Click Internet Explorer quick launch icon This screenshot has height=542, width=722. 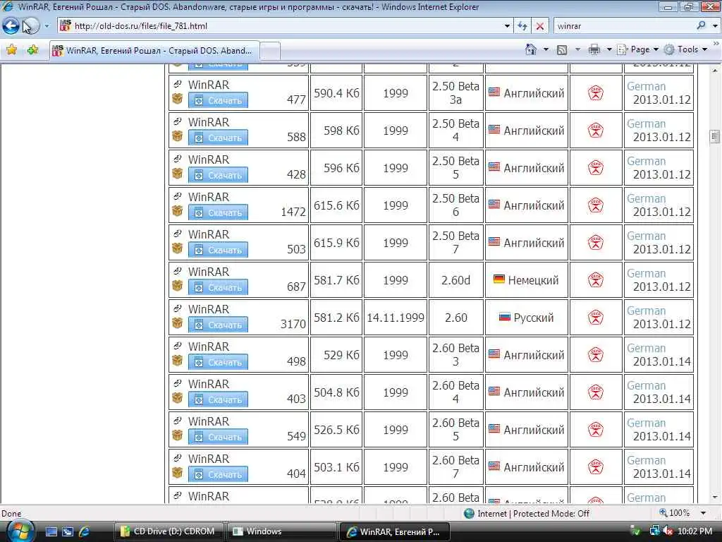click(x=85, y=531)
